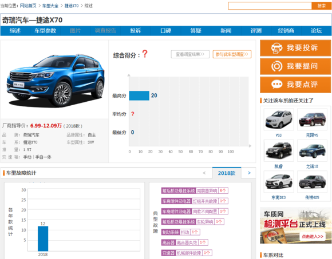Image resolution: width=332 pixels, height=259 pixels.
Task: Click the 东南DX3 name link
Action: [x=279, y=197]
